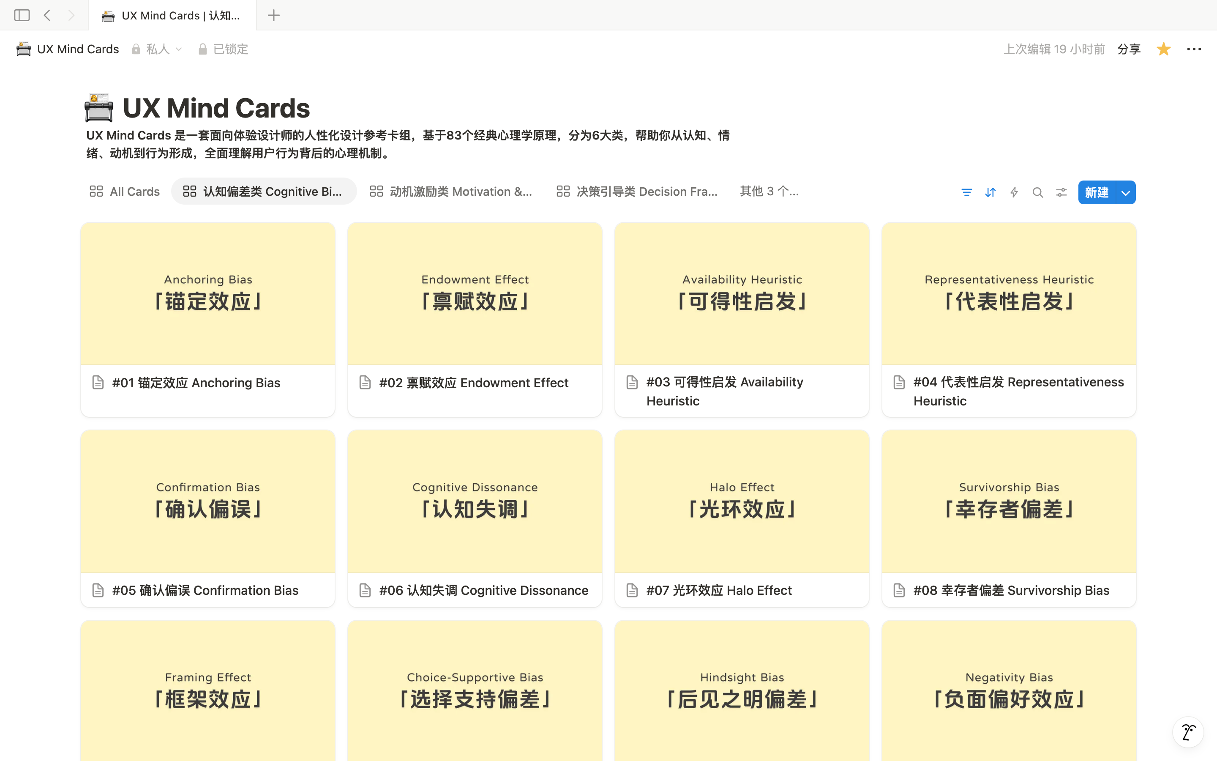The image size is (1217, 761).
Task: Open #04 代表性启发 Representativeness Heuristic title
Action: click(x=1018, y=391)
